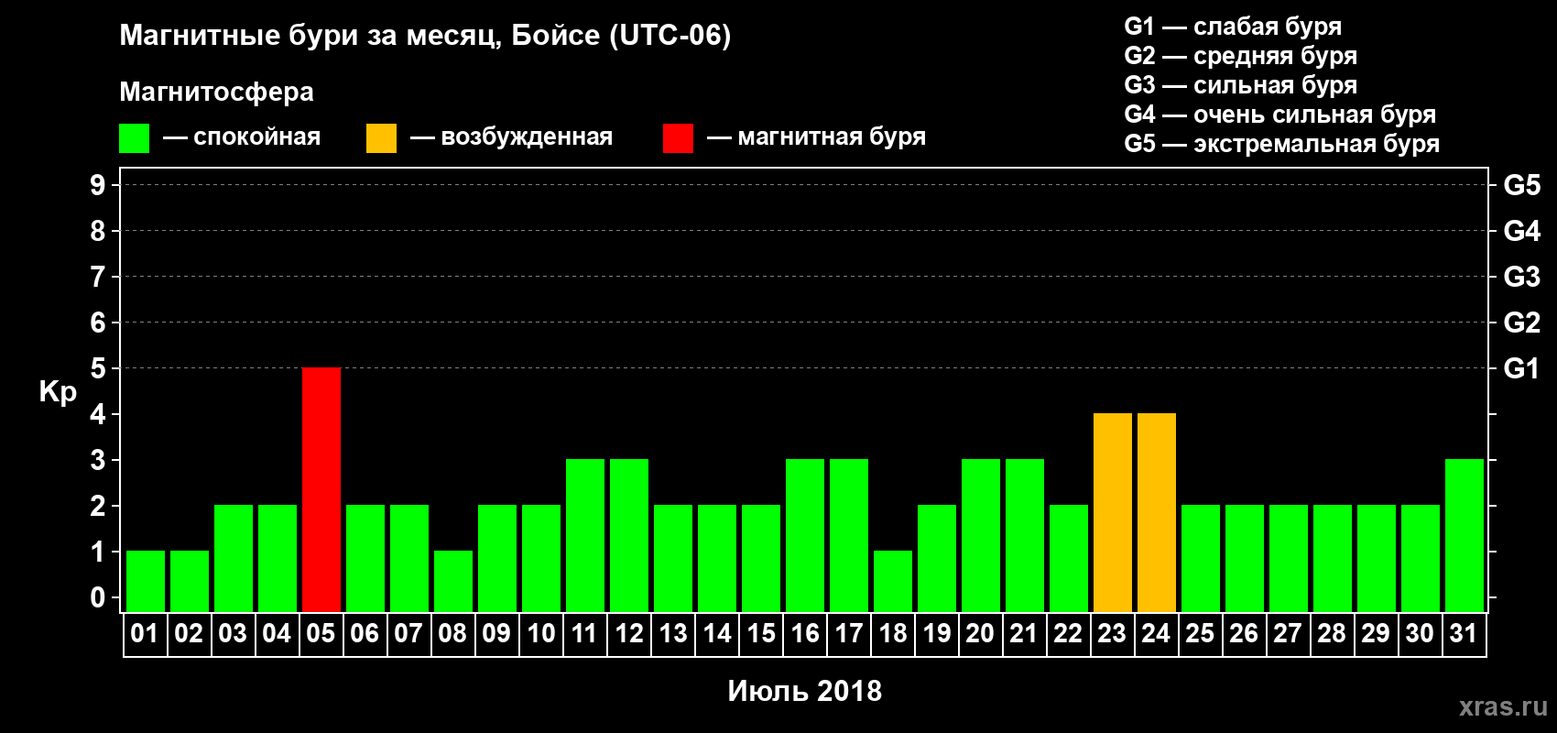The width and height of the screenshot is (1557, 733).
Task: Click the 'G1 — слабая буря' legend line
Action: (x=1233, y=27)
